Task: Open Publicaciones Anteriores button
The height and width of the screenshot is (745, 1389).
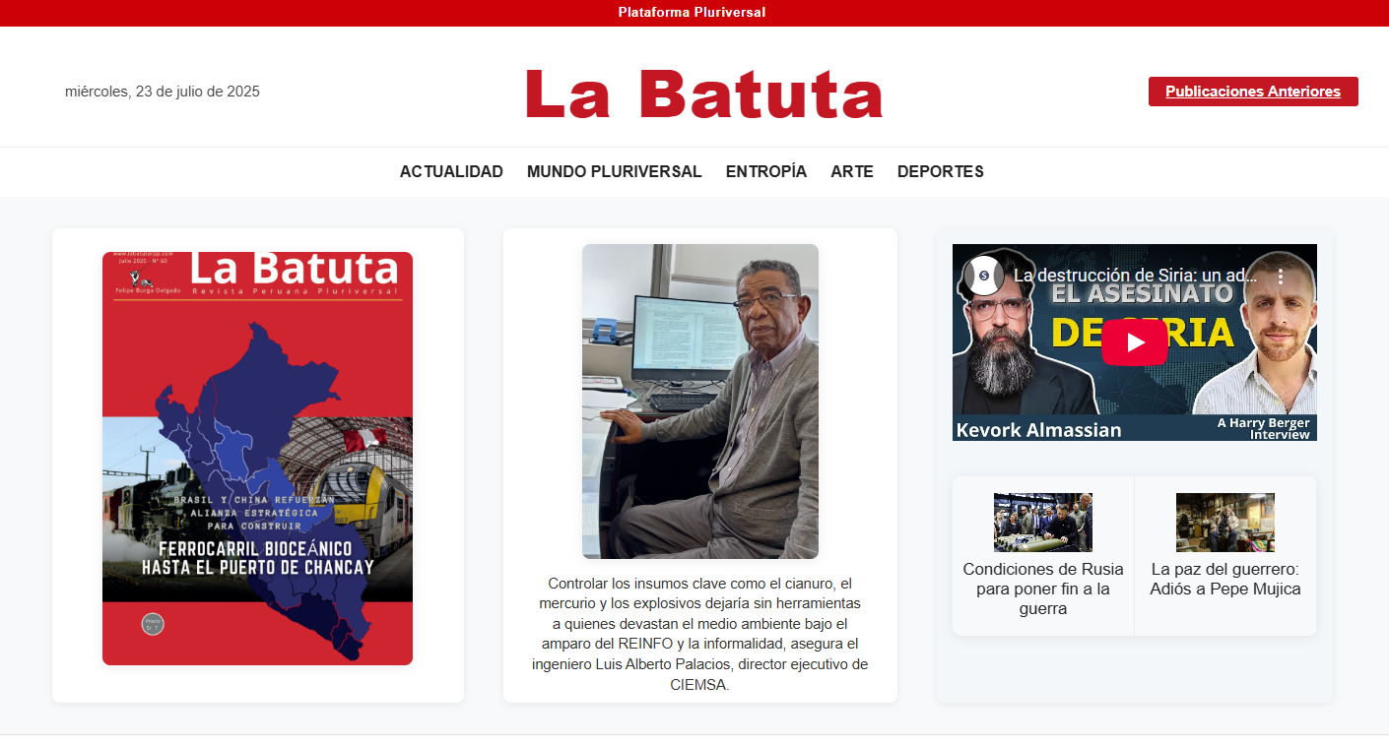Action: click(x=1253, y=92)
